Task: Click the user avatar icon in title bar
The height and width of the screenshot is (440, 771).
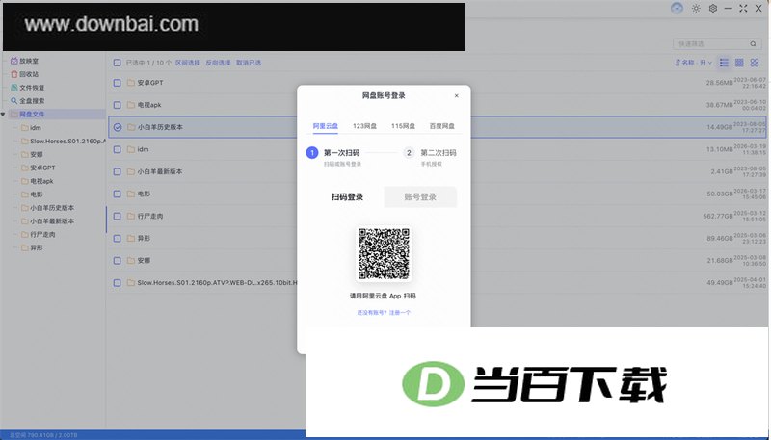Action: pos(678,9)
